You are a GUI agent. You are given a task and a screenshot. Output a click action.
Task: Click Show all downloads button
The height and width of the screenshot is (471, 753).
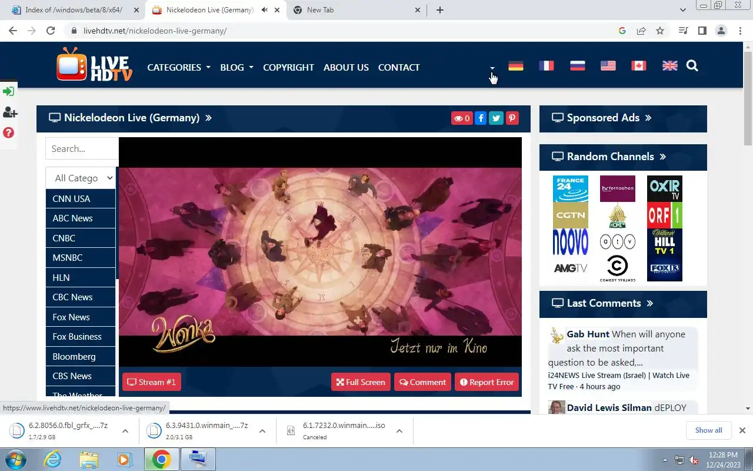[708, 430]
